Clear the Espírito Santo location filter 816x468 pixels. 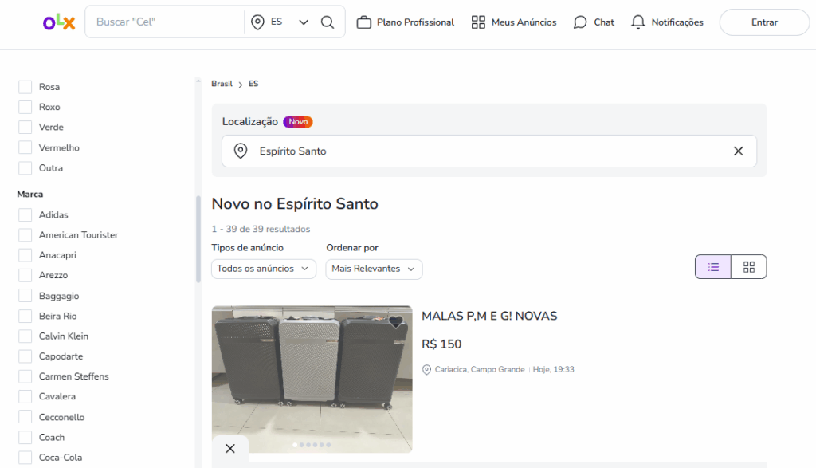(738, 151)
